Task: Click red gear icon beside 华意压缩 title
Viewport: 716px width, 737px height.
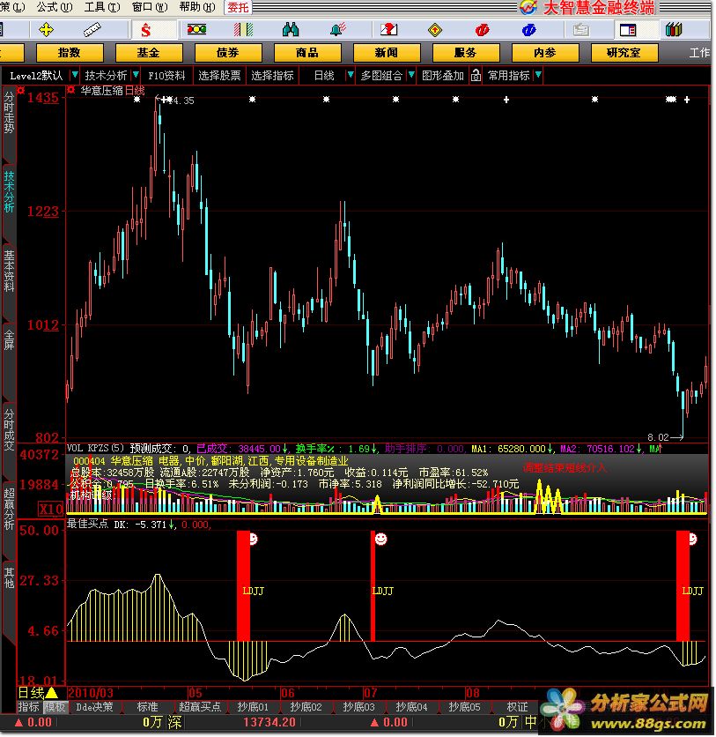Action: click(71, 90)
